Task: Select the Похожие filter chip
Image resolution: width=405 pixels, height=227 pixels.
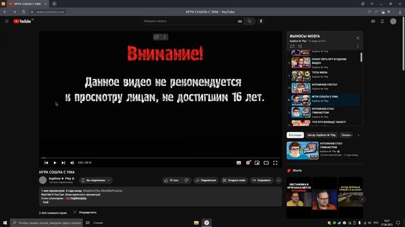Action: click(x=346, y=135)
